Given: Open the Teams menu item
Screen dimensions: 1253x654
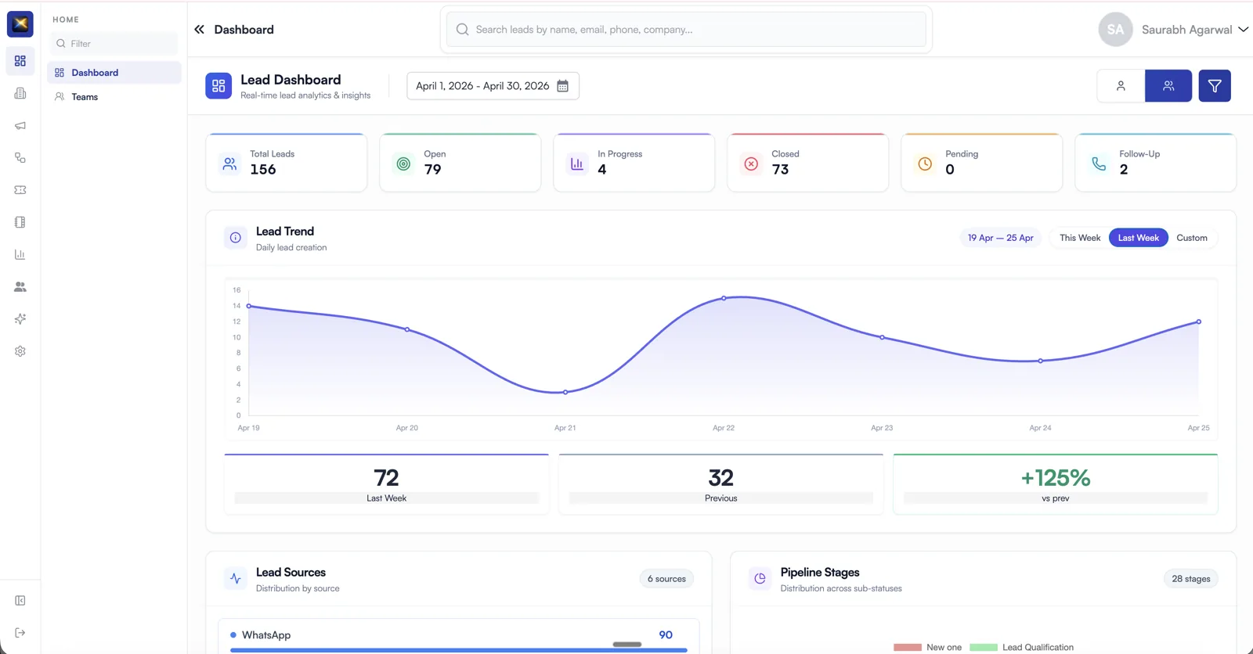Looking at the screenshot, I should tap(114, 97).
